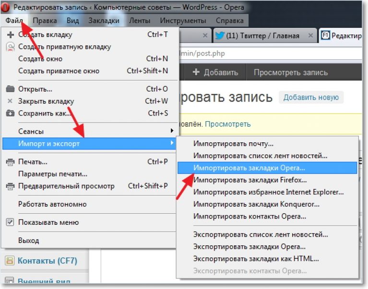
Task: Click the X icon next to Закрыть вкладку
Action: click(x=10, y=101)
